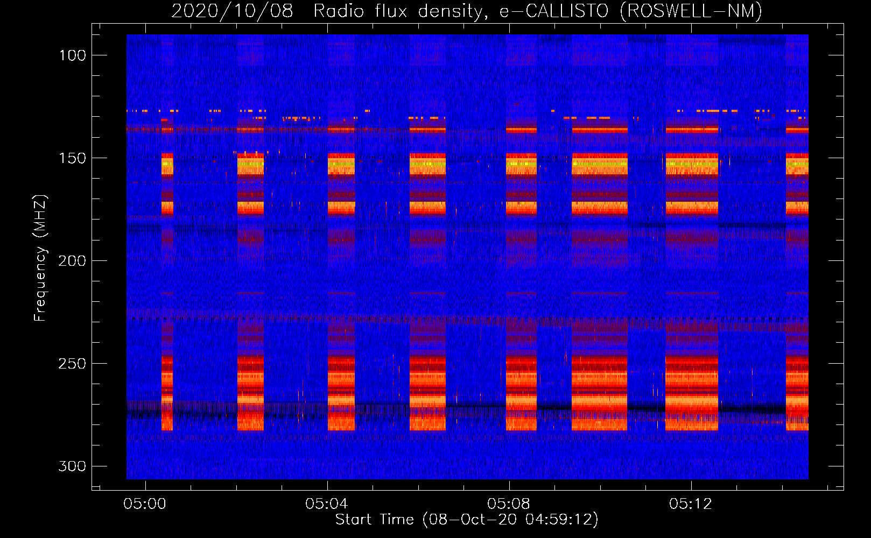Click the 100 frequency tick label

(x=72, y=55)
